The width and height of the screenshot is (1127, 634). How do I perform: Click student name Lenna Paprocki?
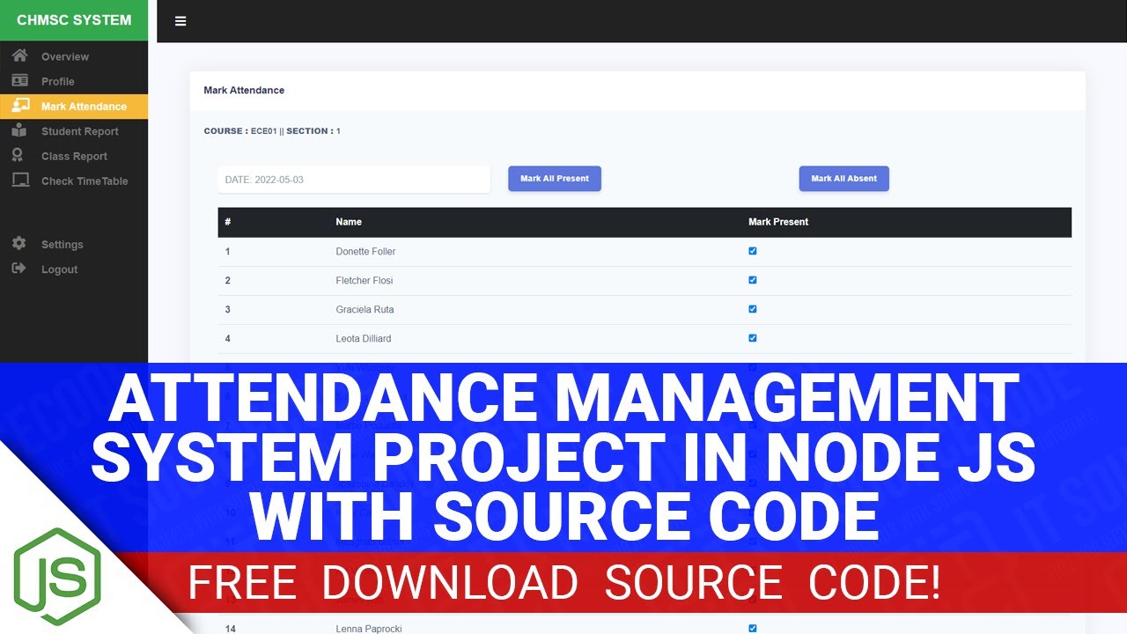pos(369,629)
